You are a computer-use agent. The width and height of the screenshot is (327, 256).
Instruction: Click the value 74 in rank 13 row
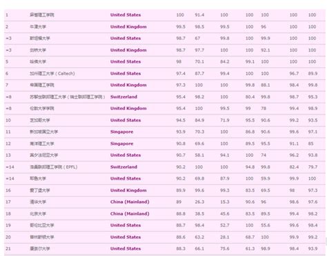point(264,156)
